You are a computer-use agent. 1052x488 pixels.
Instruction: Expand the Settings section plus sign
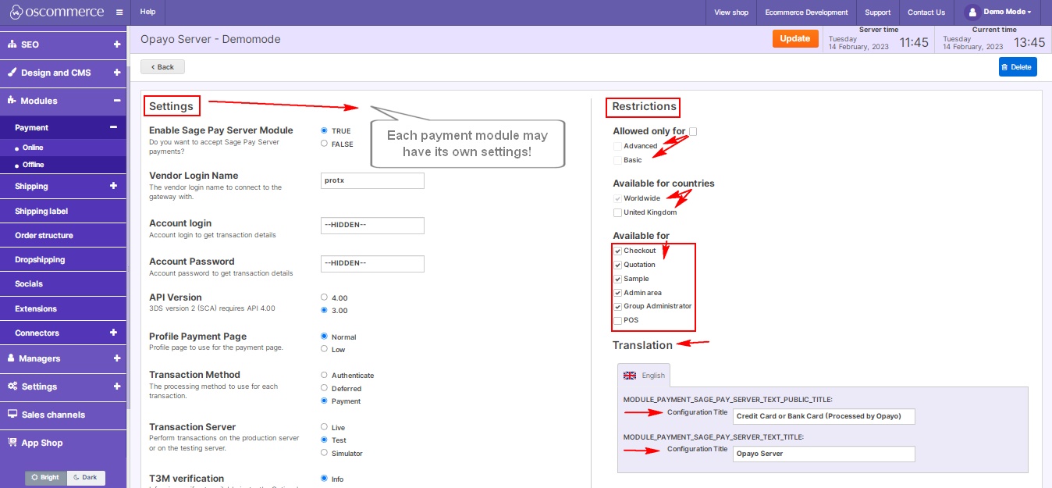(116, 386)
